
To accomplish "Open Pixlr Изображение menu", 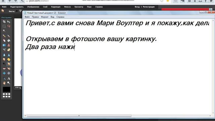I will [33, 7].
